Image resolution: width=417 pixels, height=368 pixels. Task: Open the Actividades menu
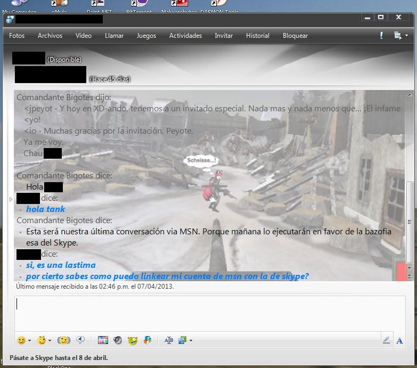(x=186, y=36)
